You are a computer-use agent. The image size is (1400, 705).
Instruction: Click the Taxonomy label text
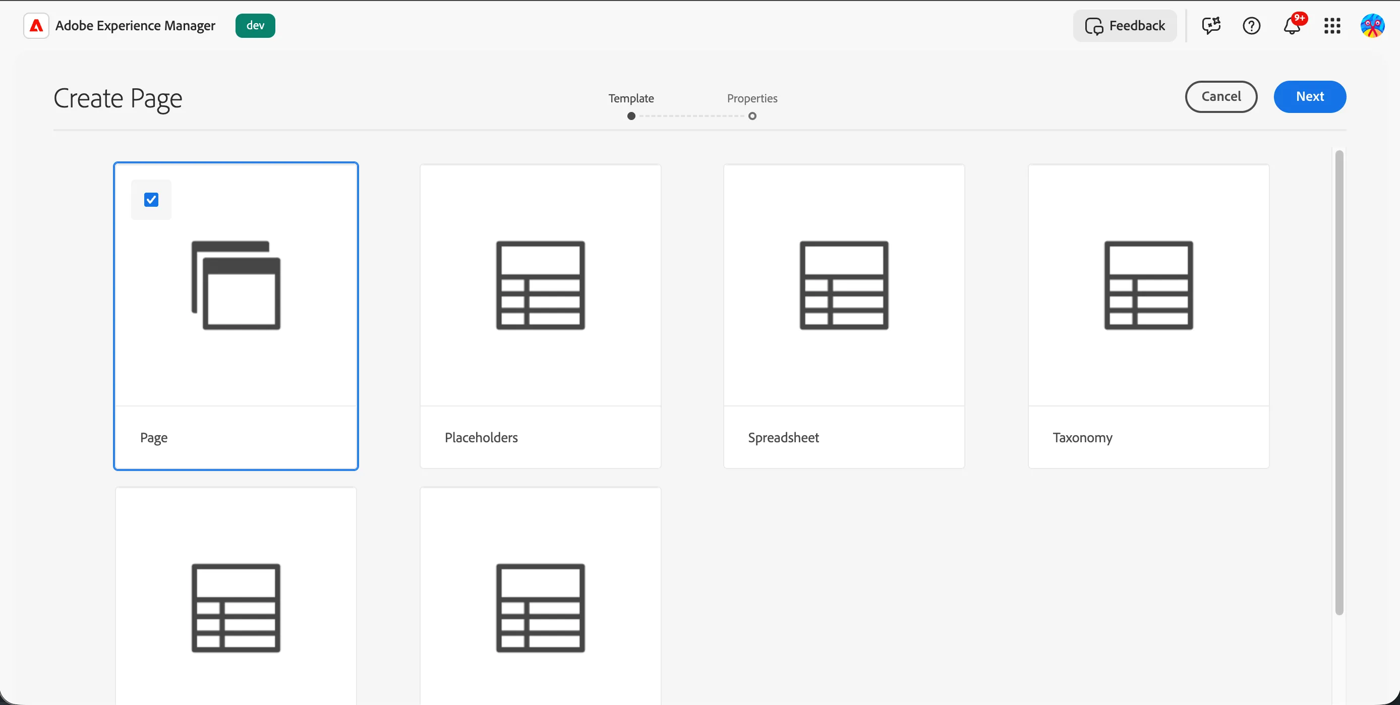coord(1082,438)
